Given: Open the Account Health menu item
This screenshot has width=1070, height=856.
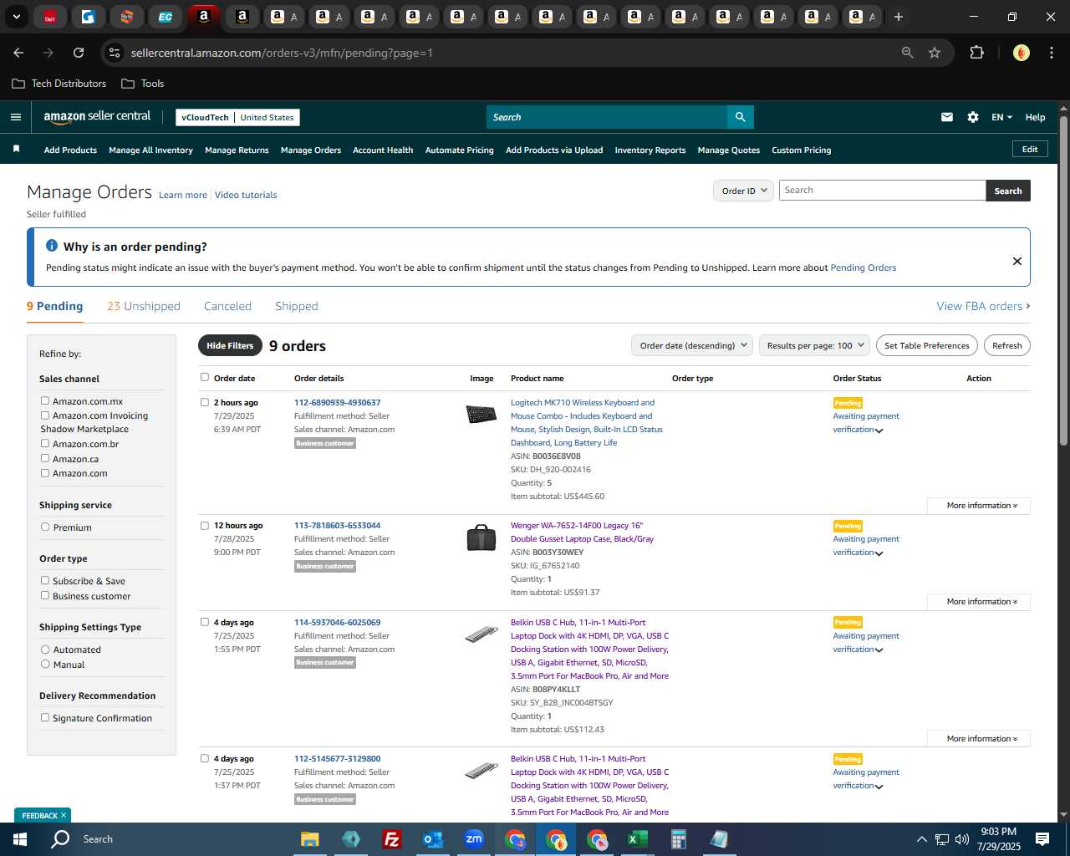Looking at the screenshot, I should coord(383,150).
